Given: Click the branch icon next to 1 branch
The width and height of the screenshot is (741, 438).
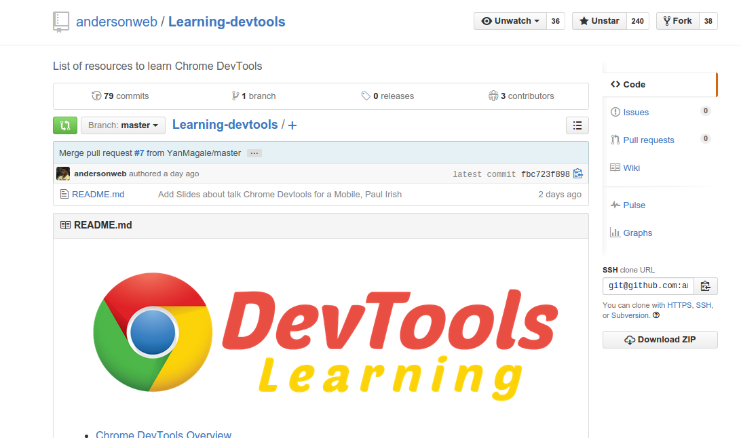Looking at the screenshot, I should coord(235,96).
